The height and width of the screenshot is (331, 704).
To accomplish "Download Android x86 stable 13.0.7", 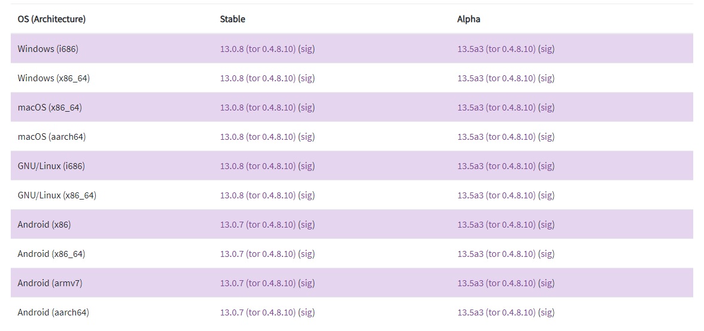I will point(257,225).
